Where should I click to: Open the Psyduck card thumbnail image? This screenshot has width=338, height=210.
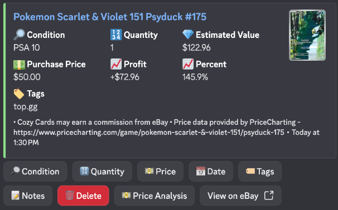[307, 35]
